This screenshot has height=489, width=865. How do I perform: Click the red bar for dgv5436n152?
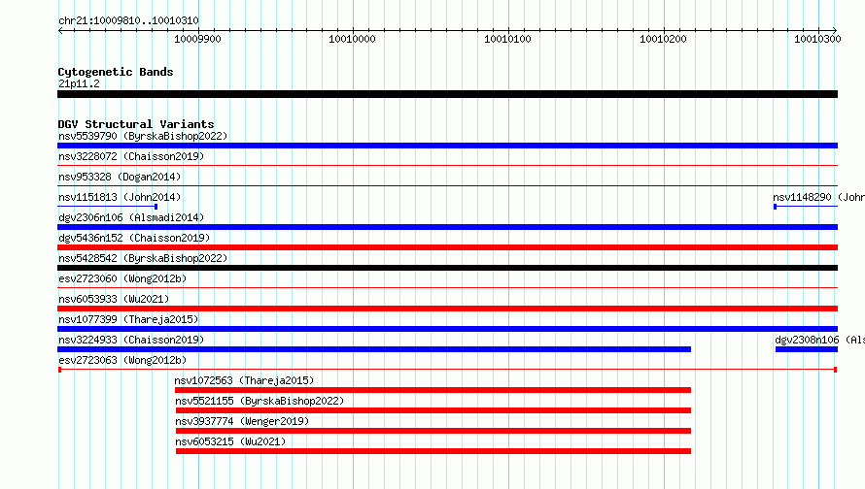pyautogui.click(x=447, y=247)
